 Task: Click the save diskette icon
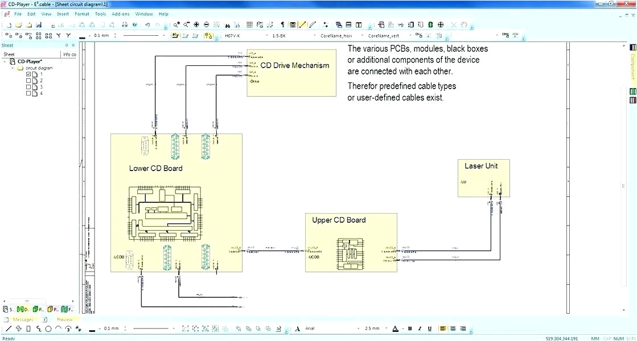click(x=39, y=25)
